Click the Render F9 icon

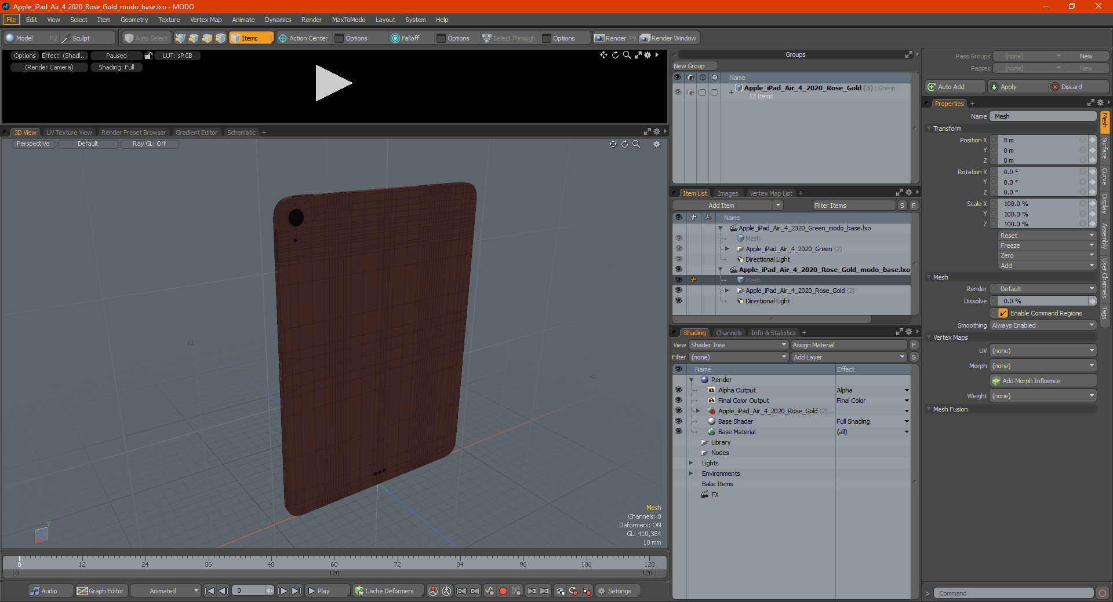coord(599,38)
